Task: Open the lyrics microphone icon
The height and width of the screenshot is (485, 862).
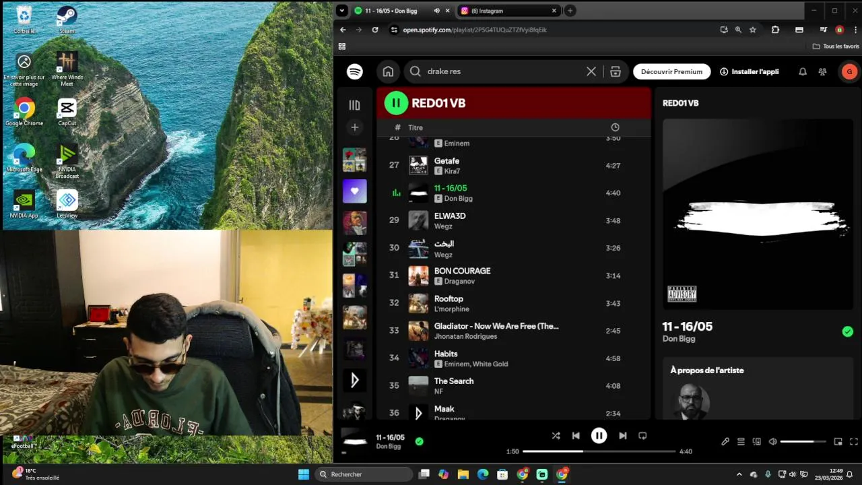Action: coord(725,442)
